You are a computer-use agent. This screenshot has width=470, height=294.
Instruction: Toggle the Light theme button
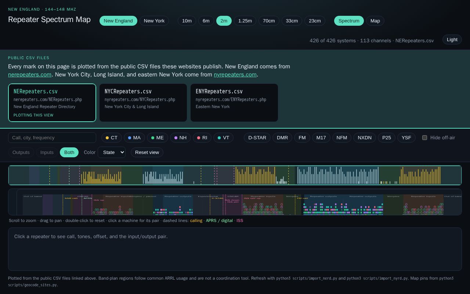pos(452,39)
